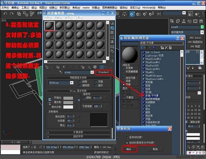206x159 pixels.
Task: Click the 环境光 ambient color swatch
Action: tap(68, 98)
